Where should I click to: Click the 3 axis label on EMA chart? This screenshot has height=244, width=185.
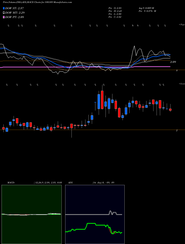tap(176, 71)
